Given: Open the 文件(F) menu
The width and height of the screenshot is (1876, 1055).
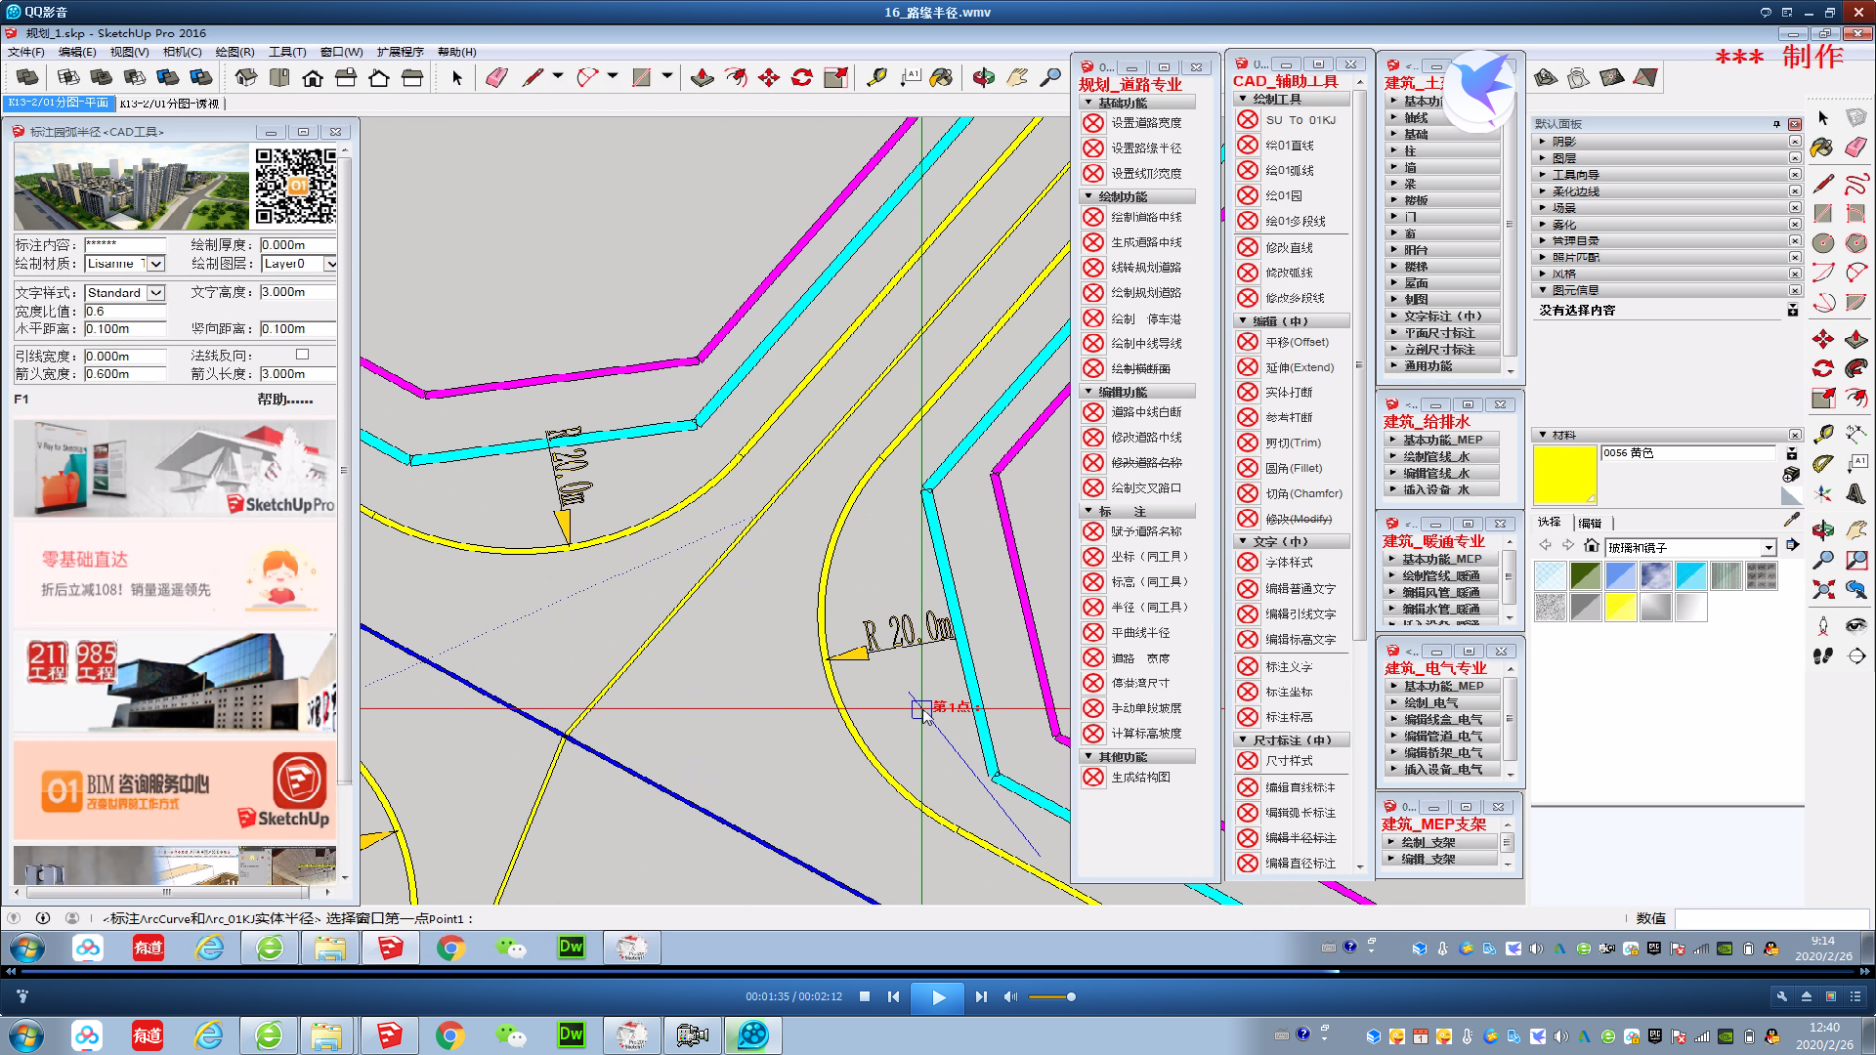Looking at the screenshot, I should 26,52.
